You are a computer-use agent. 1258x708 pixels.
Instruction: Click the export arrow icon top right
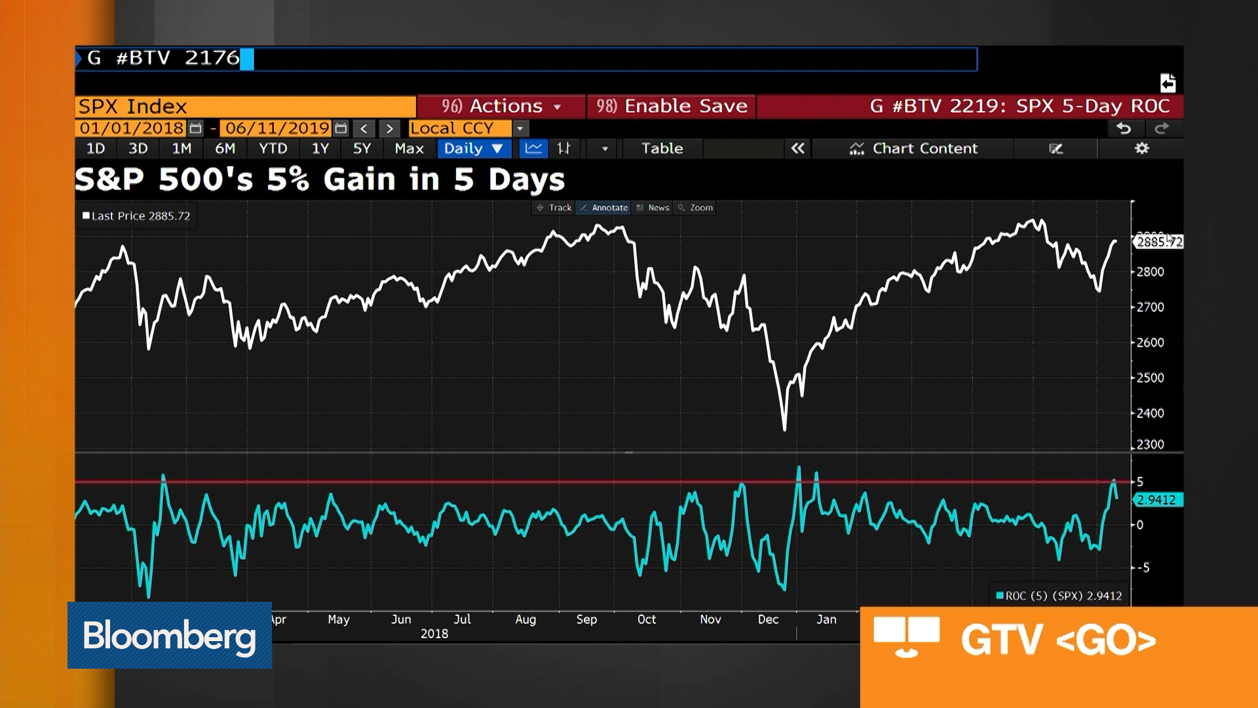tap(1167, 84)
